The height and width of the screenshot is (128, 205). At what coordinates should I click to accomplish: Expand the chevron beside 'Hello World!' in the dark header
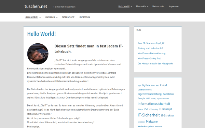pos(132,6)
